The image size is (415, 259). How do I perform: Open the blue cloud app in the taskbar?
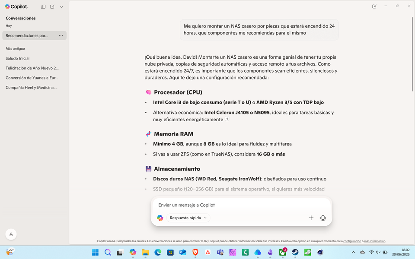pos(258,253)
